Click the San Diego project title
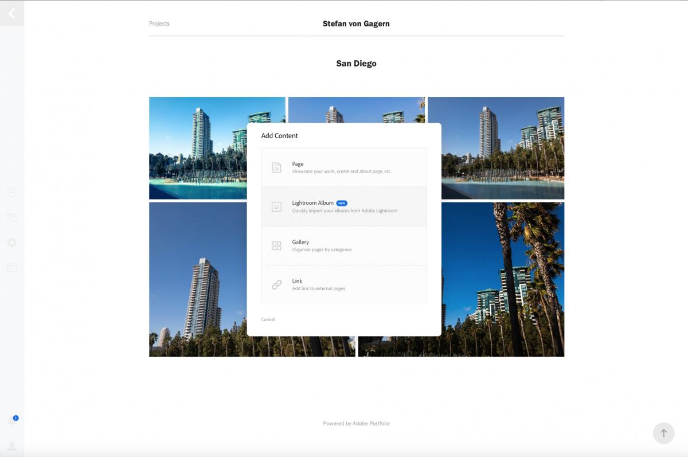The height and width of the screenshot is (457, 688). [356, 64]
